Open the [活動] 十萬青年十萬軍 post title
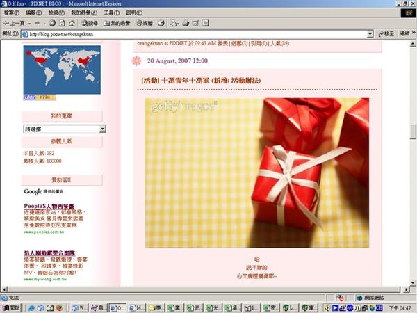Screen dimensions: 417x313 click(201, 81)
